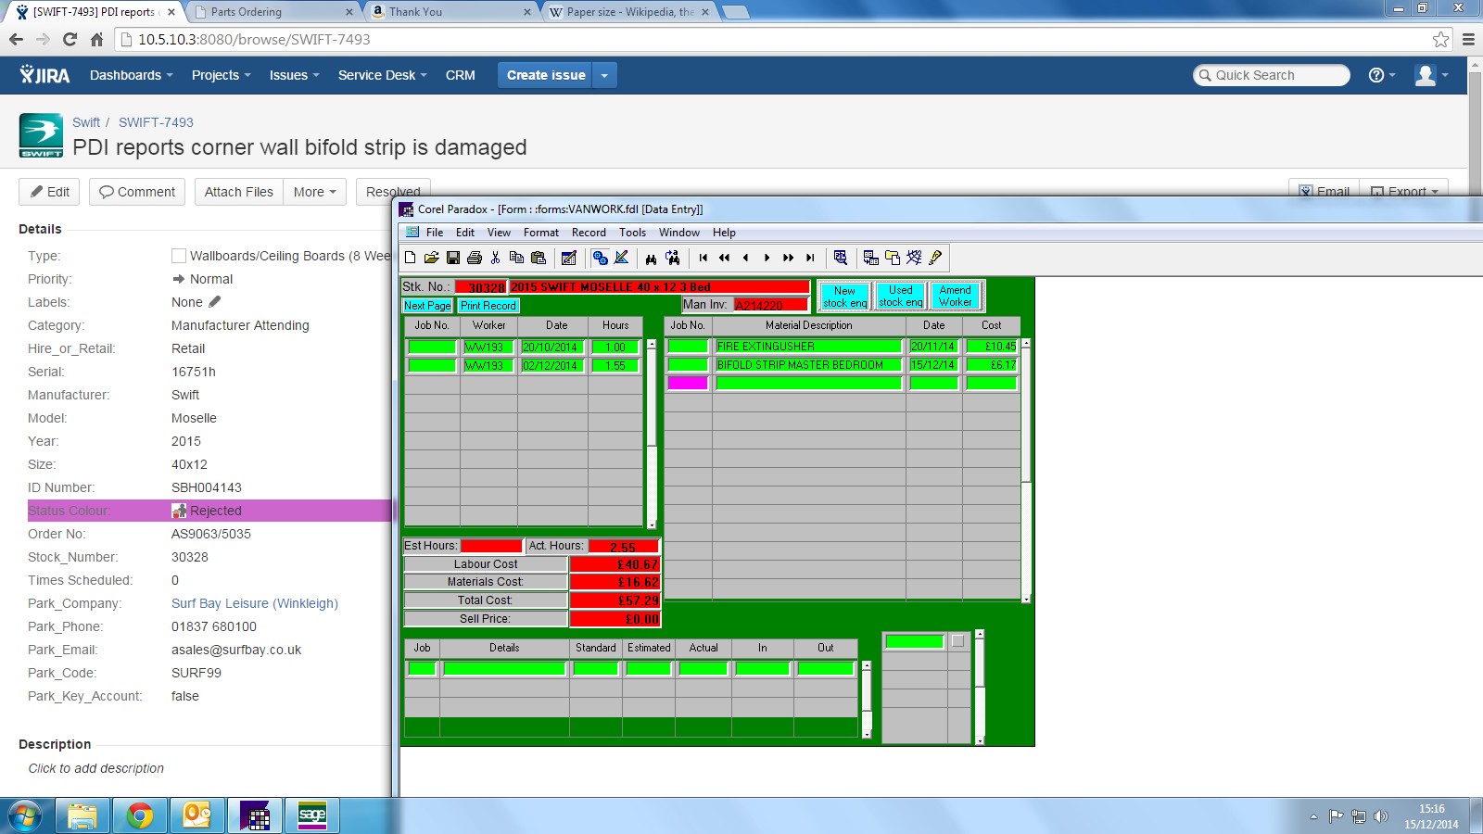Click the Paradox coaches pencil icon

click(x=935, y=258)
